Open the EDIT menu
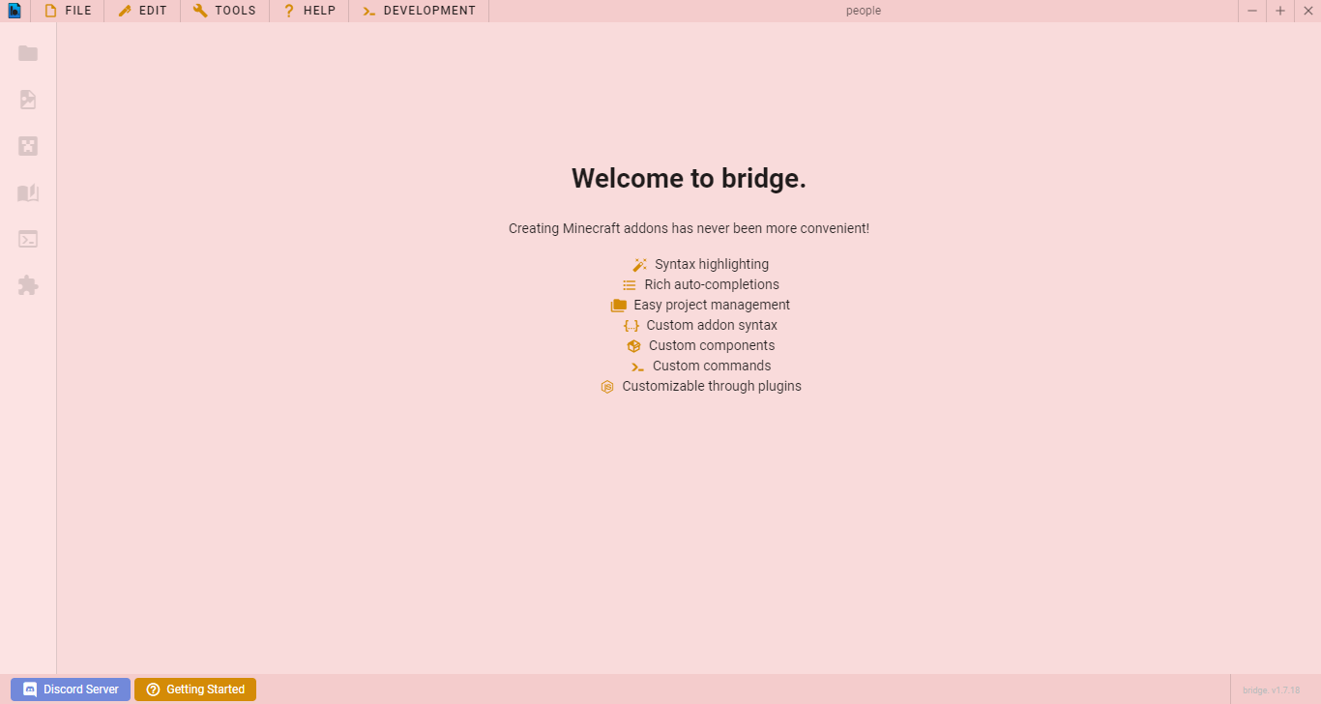1321x704 pixels. (x=142, y=11)
